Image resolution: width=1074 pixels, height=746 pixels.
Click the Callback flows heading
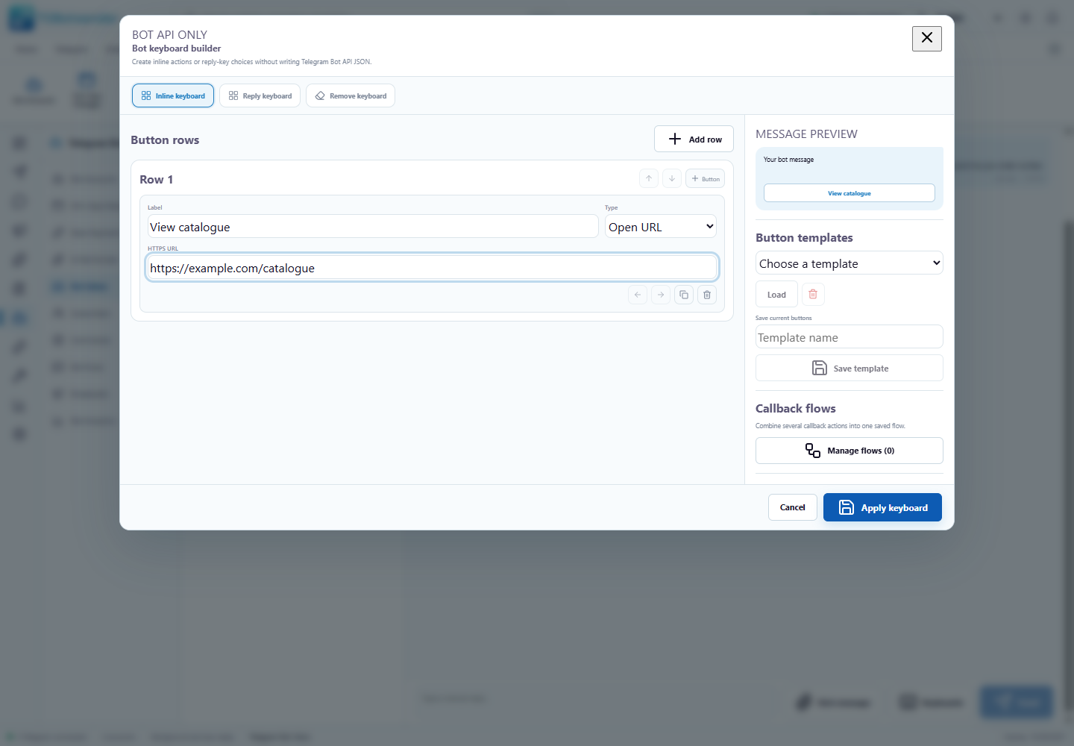coord(796,409)
